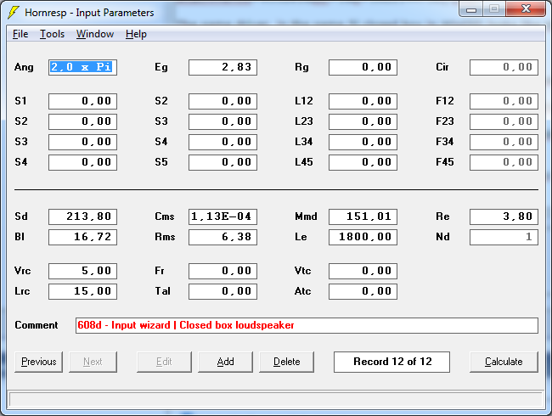Image resolution: width=552 pixels, height=416 pixels.
Task: Select the Ang field showing 2,0 x Pi
Action: [x=82, y=67]
